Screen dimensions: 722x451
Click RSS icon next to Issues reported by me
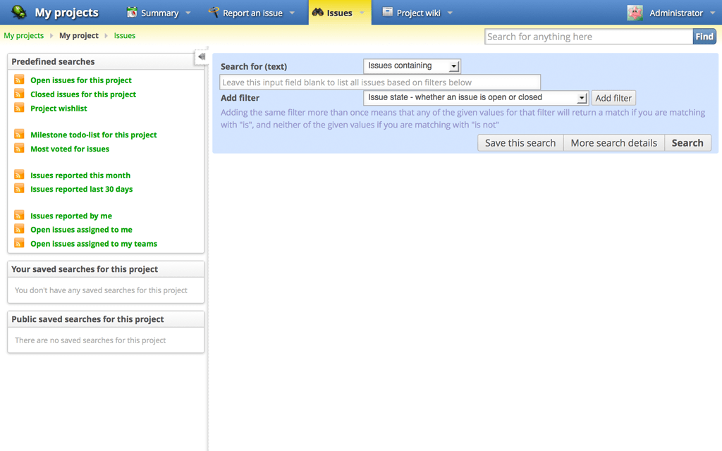(19, 216)
